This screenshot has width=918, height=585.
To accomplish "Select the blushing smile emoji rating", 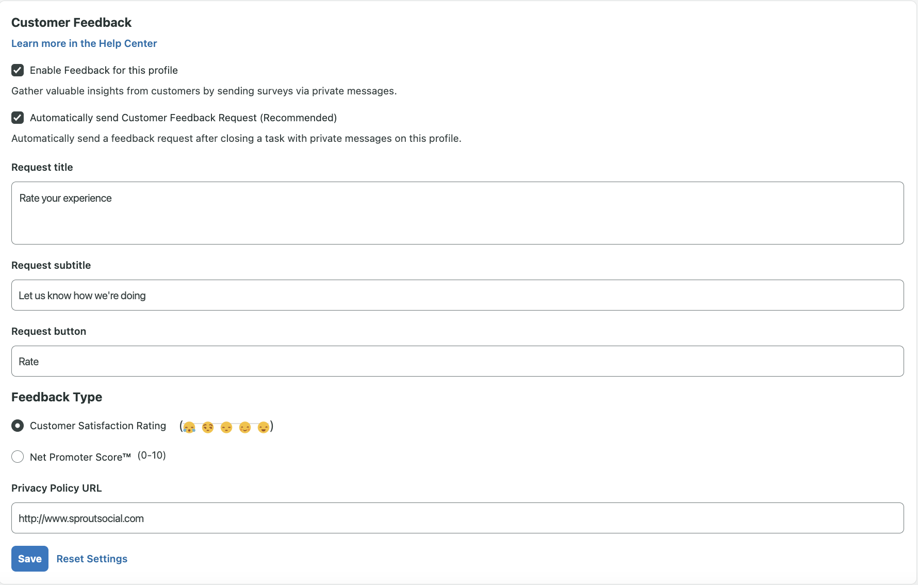I will (x=245, y=428).
